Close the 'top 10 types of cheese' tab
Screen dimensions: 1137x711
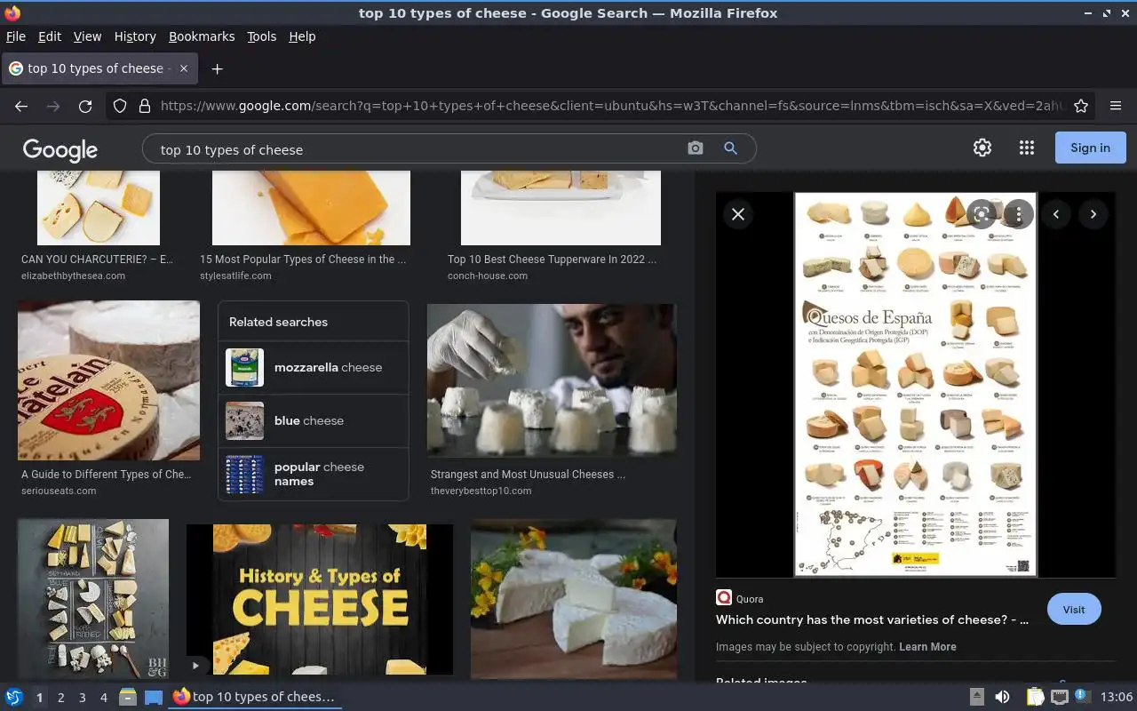click(184, 68)
